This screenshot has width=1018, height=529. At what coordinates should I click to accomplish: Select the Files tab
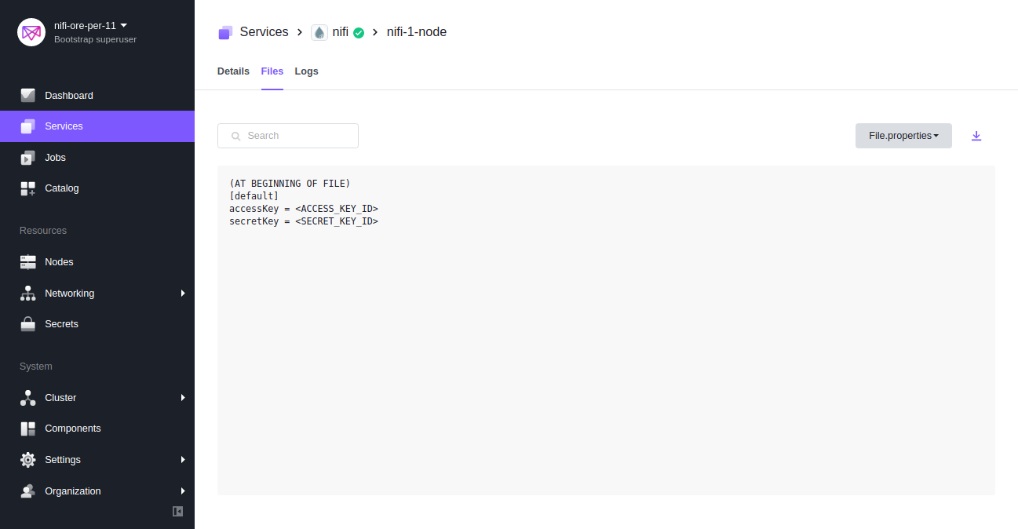tap(272, 71)
